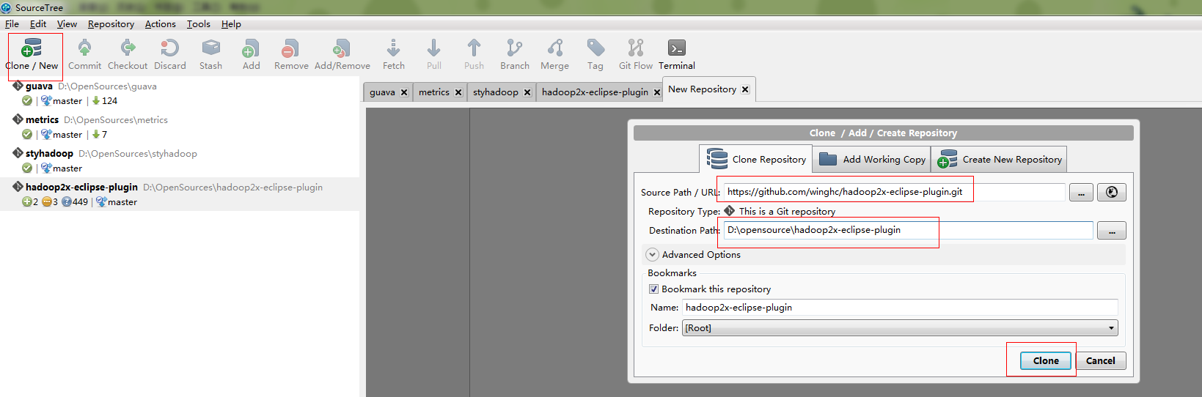Select the guava bookmark in the sidebar
Screen dimensions: 1202x397
pos(180,94)
